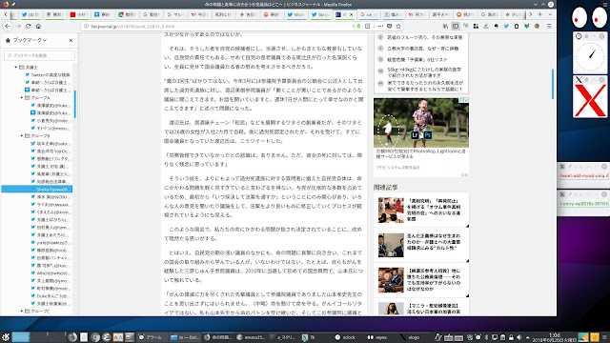This screenshot has width=610, height=343.
Task: Toggle reader view in address bar
Action: (x=367, y=26)
